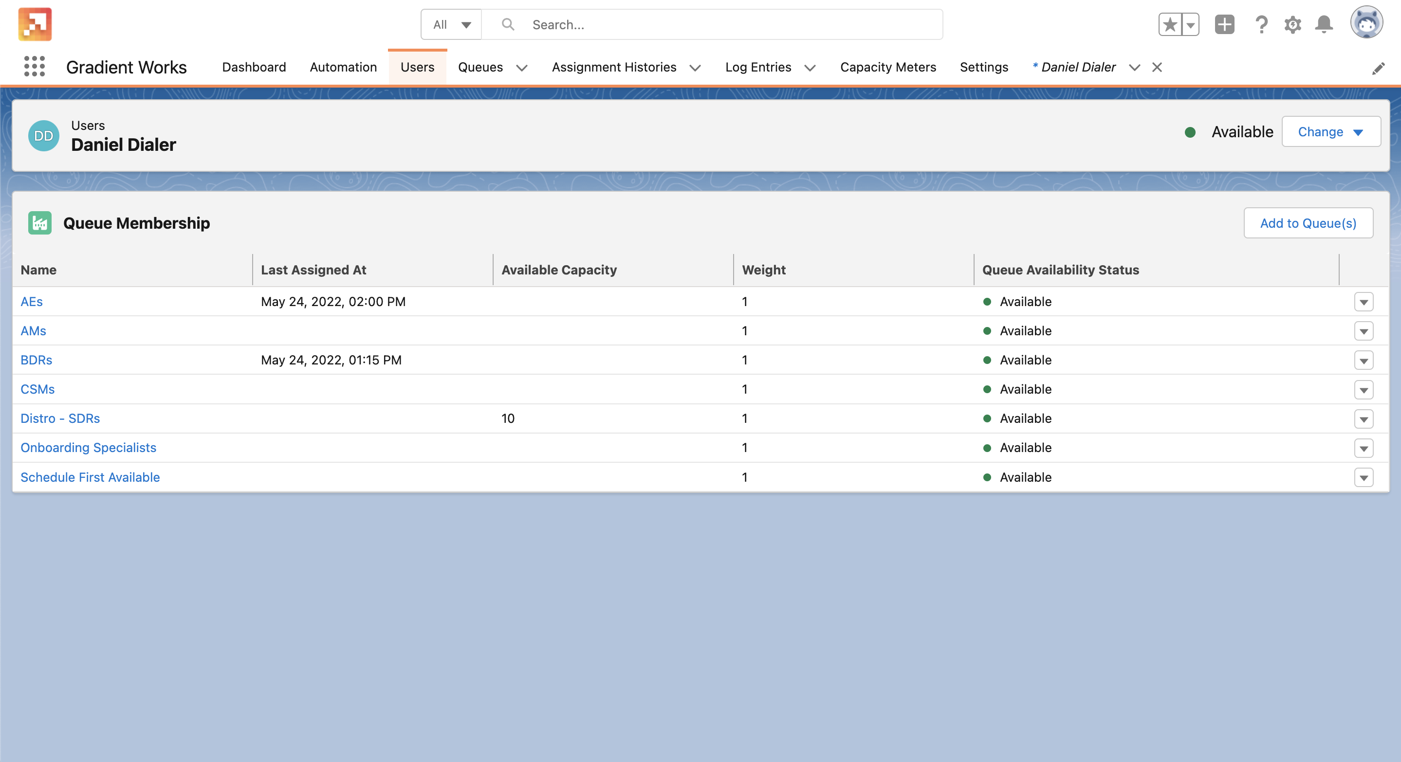Open row actions for Distro - SDRs
Image resolution: width=1401 pixels, height=762 pixels.
[x=1364, y=418]
